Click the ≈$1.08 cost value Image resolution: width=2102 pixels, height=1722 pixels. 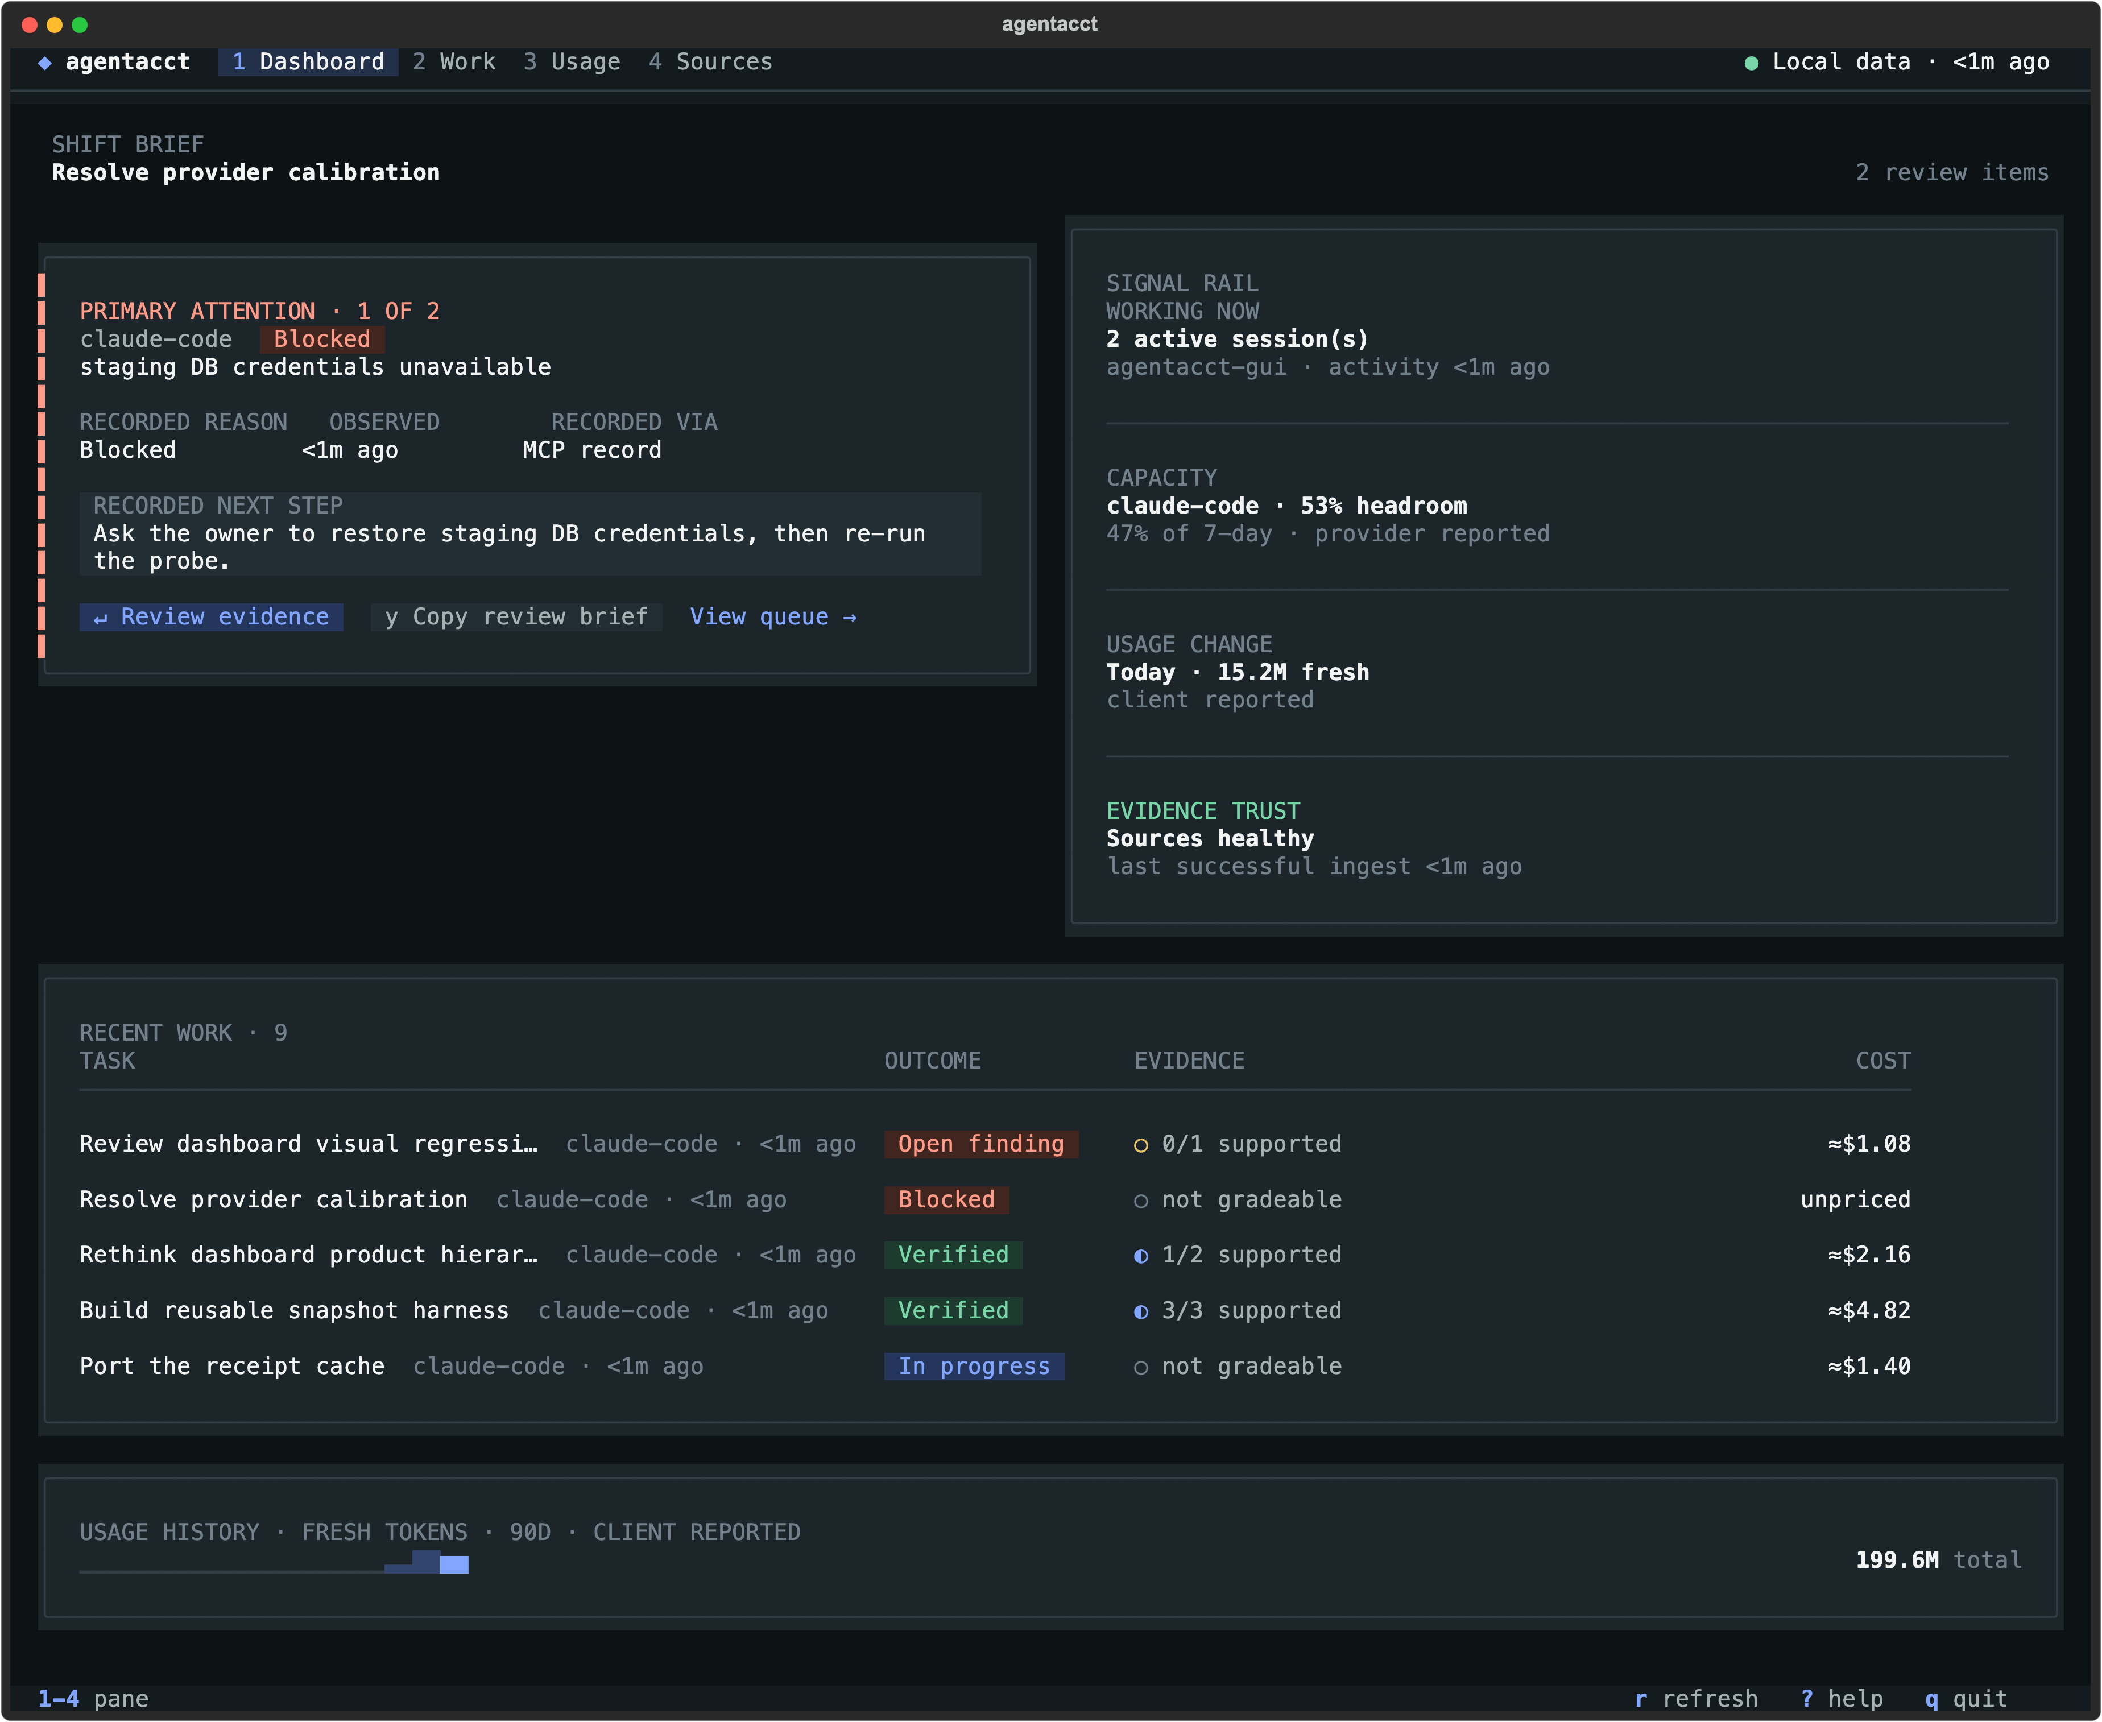pyautogui.click(x=1869, y=1144)
